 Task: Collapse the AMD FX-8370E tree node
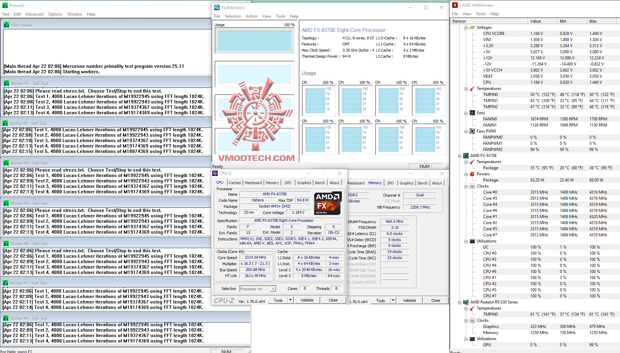(x=460, y=156)
